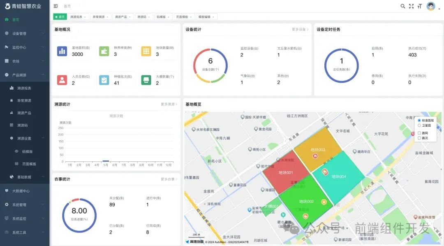
Task: Click the 溯源码 QR icon in sidebar
Action: pyautogui.click(x=12, y=125)
